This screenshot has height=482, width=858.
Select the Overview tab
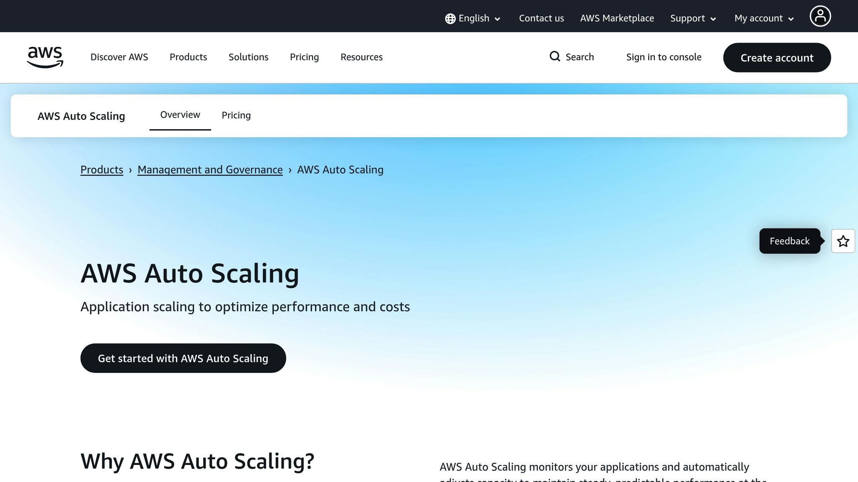point(179,114)
